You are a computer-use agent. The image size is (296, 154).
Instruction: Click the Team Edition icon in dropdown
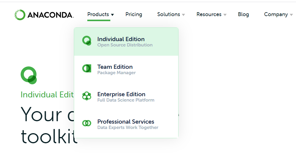tap(87, 68)
